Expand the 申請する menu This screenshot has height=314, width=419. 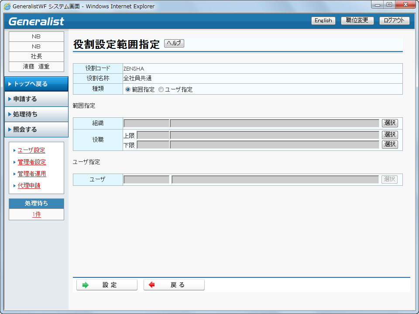[36, 99]
